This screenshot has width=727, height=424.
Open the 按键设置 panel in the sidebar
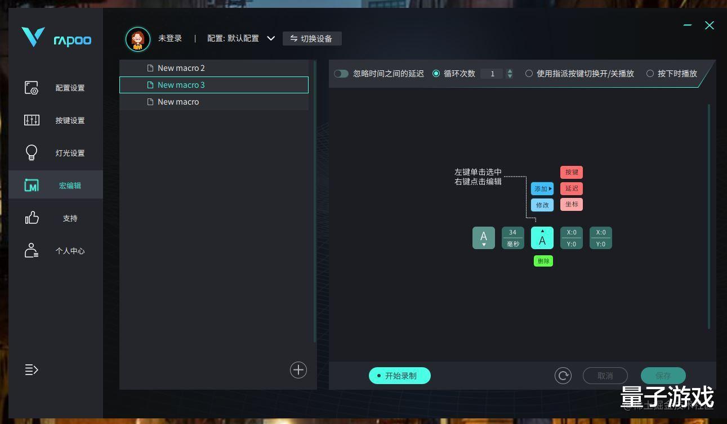pos(56,120)
